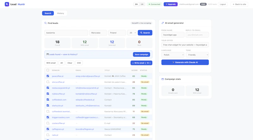Click the CSV export button

tap(79, 63)
